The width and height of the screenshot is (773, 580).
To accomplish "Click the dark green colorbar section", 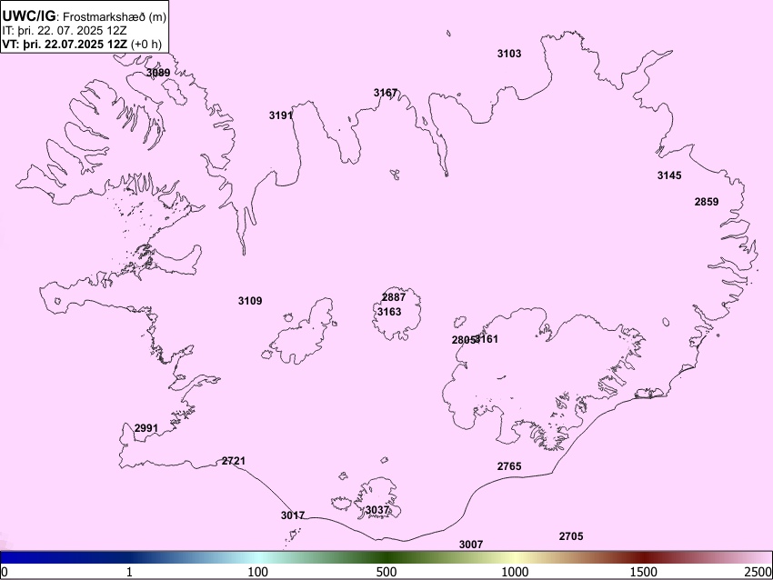I will coord(386,557).
